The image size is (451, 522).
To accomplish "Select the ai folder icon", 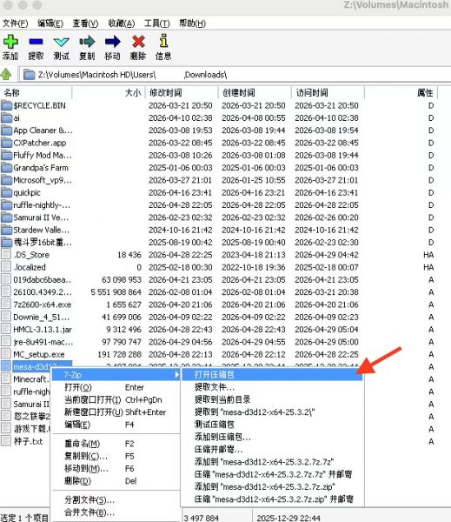I will tap(6, 118).
